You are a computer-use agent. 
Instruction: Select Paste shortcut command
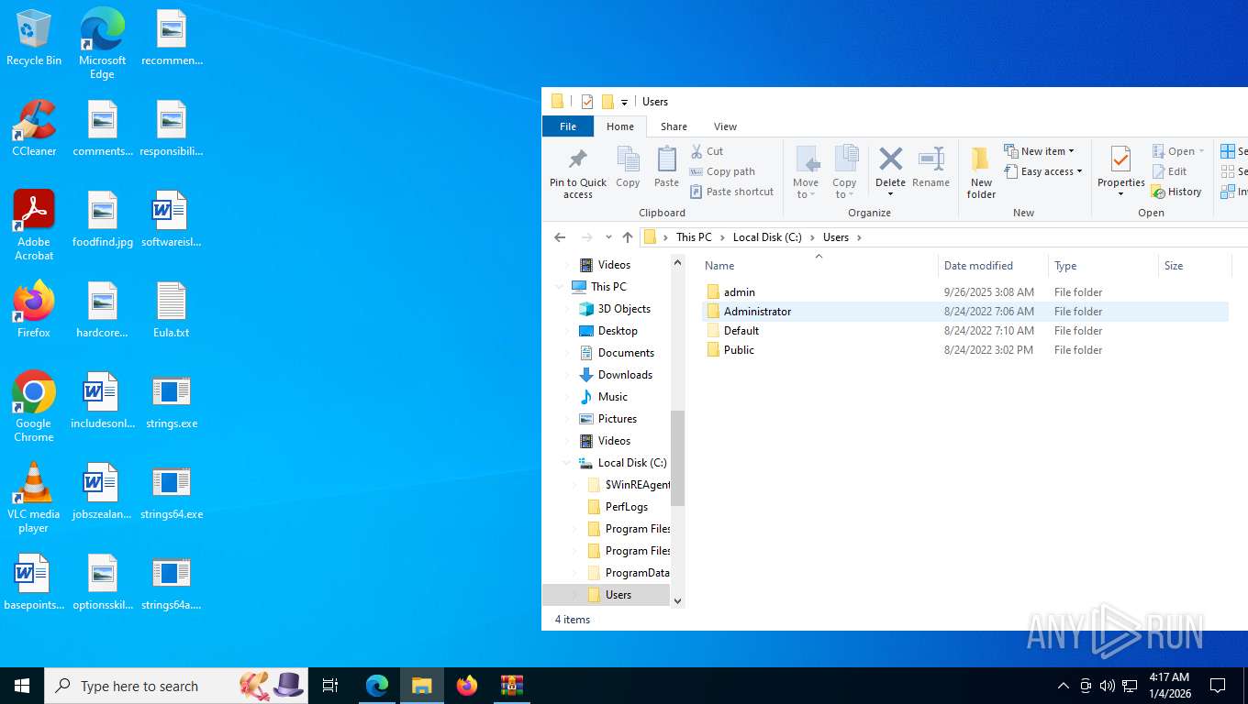tap(731, 192)
